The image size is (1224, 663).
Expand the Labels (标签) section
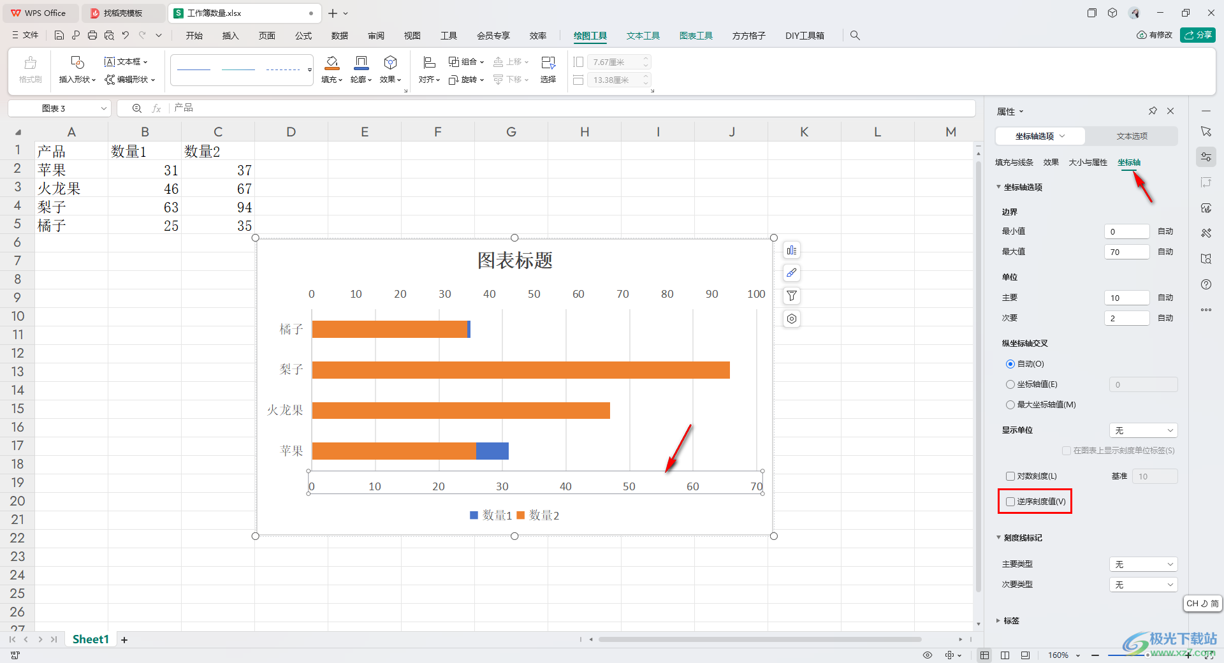pos(998,620)
